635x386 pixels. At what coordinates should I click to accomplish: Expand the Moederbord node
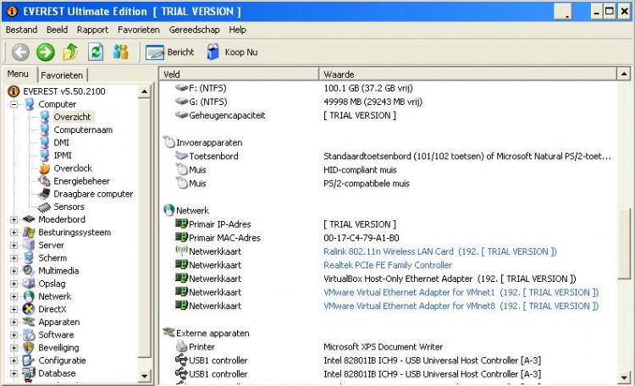tap(14, 219)
